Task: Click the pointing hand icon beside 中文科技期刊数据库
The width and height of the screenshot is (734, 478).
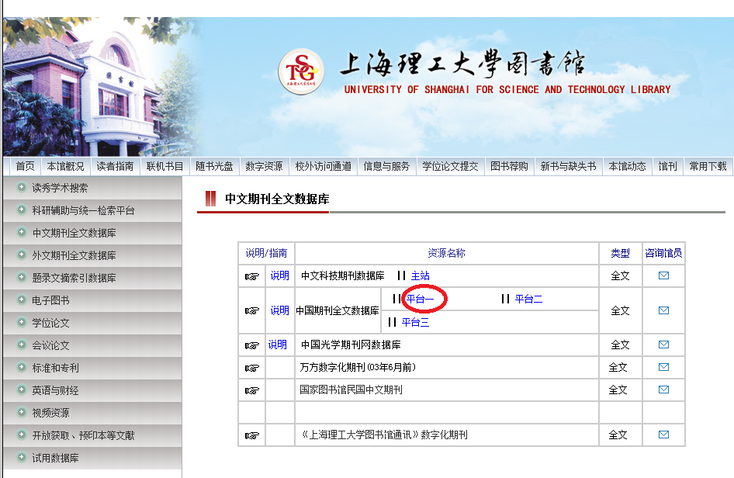Action: 251,276
